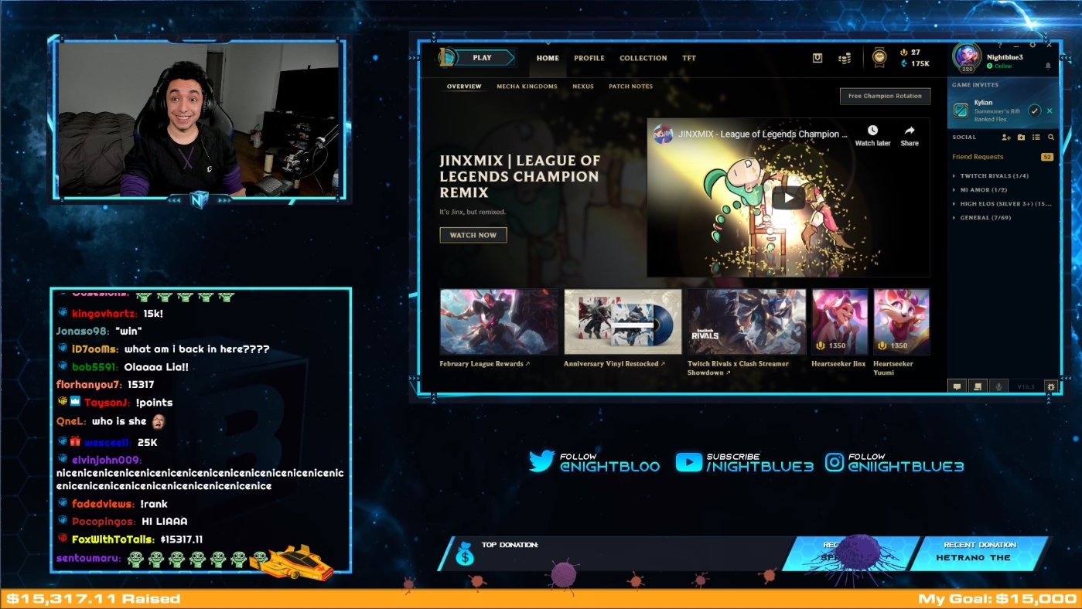The image size is (1082, 609).
Task: Click kingovhartz username in stream chat
Action: coord(104,314)
